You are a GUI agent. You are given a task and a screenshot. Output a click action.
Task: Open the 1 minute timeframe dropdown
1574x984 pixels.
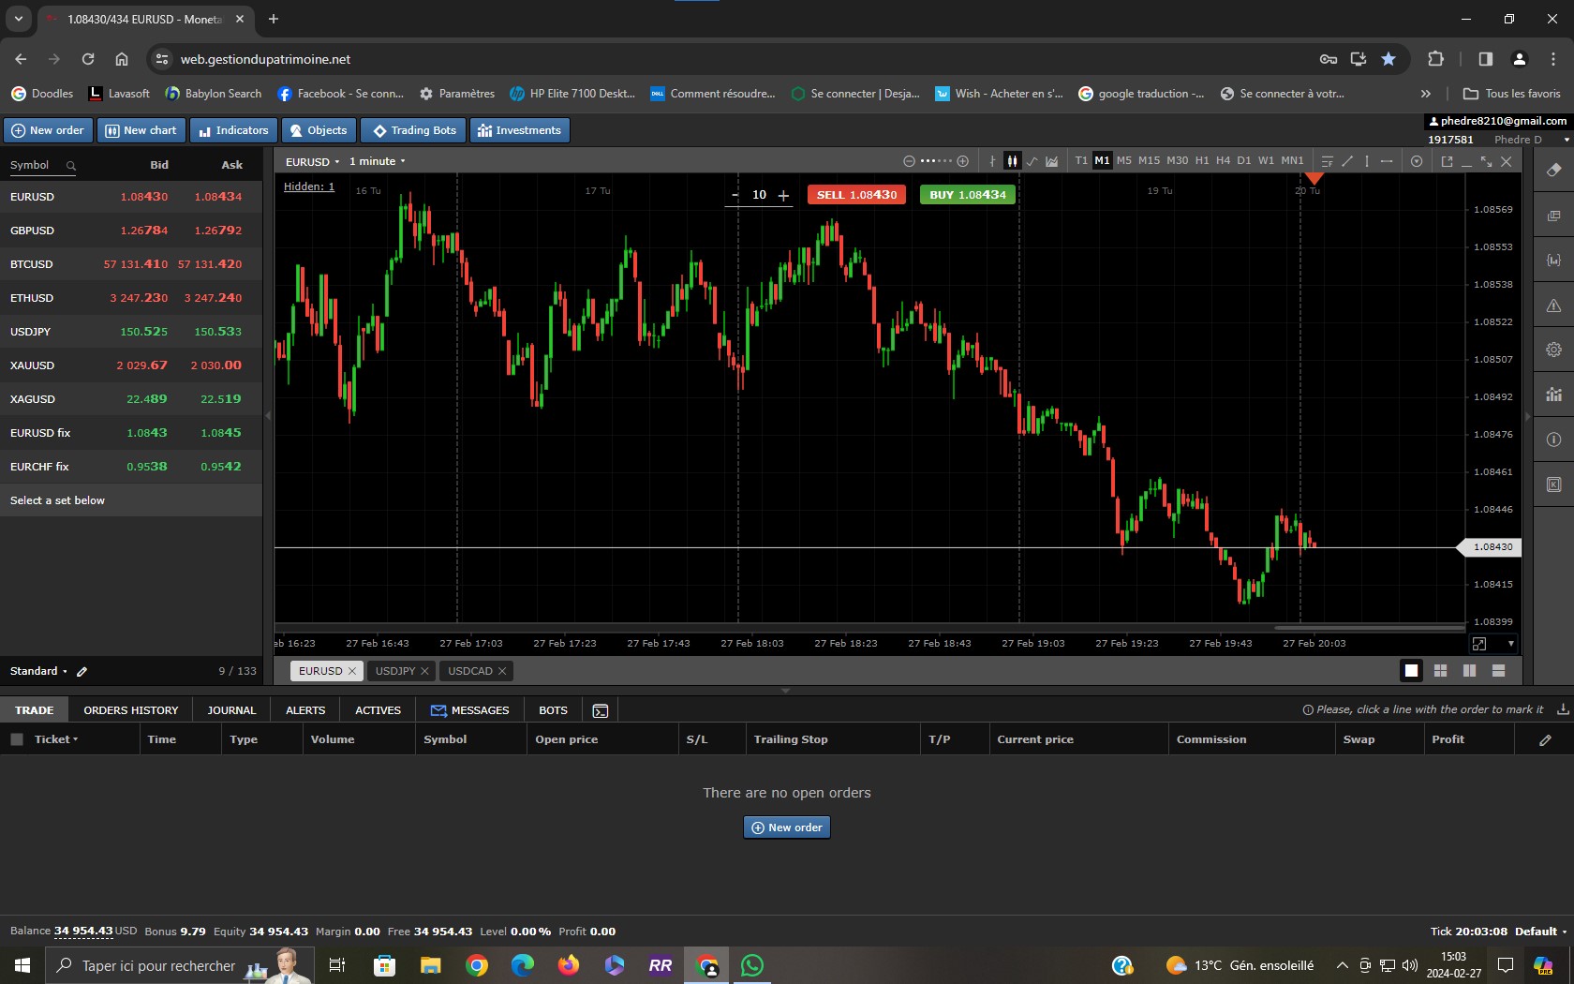(378, 161)
